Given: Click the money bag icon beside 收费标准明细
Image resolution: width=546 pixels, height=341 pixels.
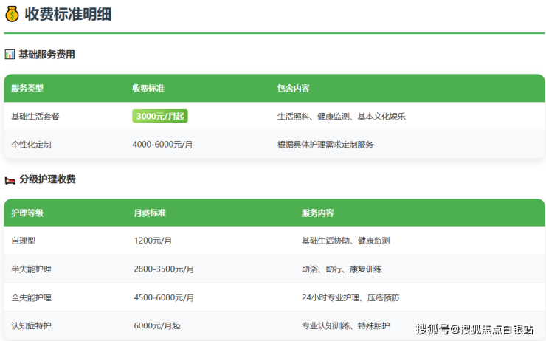Looking at the screenshot, I should [12, 14].
